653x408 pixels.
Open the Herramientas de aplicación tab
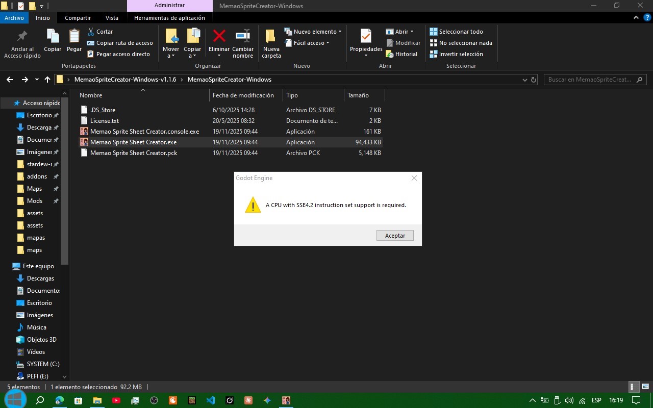(x=169, y=18)
